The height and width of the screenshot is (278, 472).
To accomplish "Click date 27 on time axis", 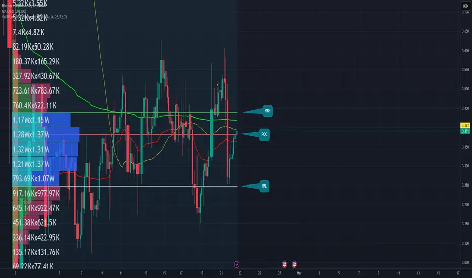I will point(279,273).
